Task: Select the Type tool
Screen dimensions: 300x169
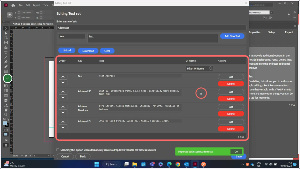Action: [6, 52]
